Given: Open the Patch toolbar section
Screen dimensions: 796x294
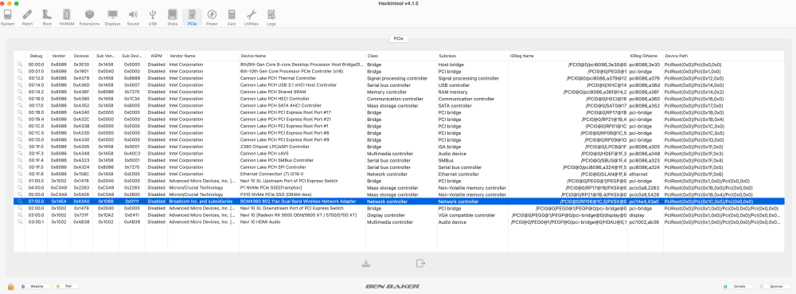Looking at the screenshot, I should pyautogui.click(x=27, y=18).
